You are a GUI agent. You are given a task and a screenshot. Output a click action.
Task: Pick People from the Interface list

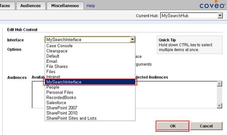[90, 87]
